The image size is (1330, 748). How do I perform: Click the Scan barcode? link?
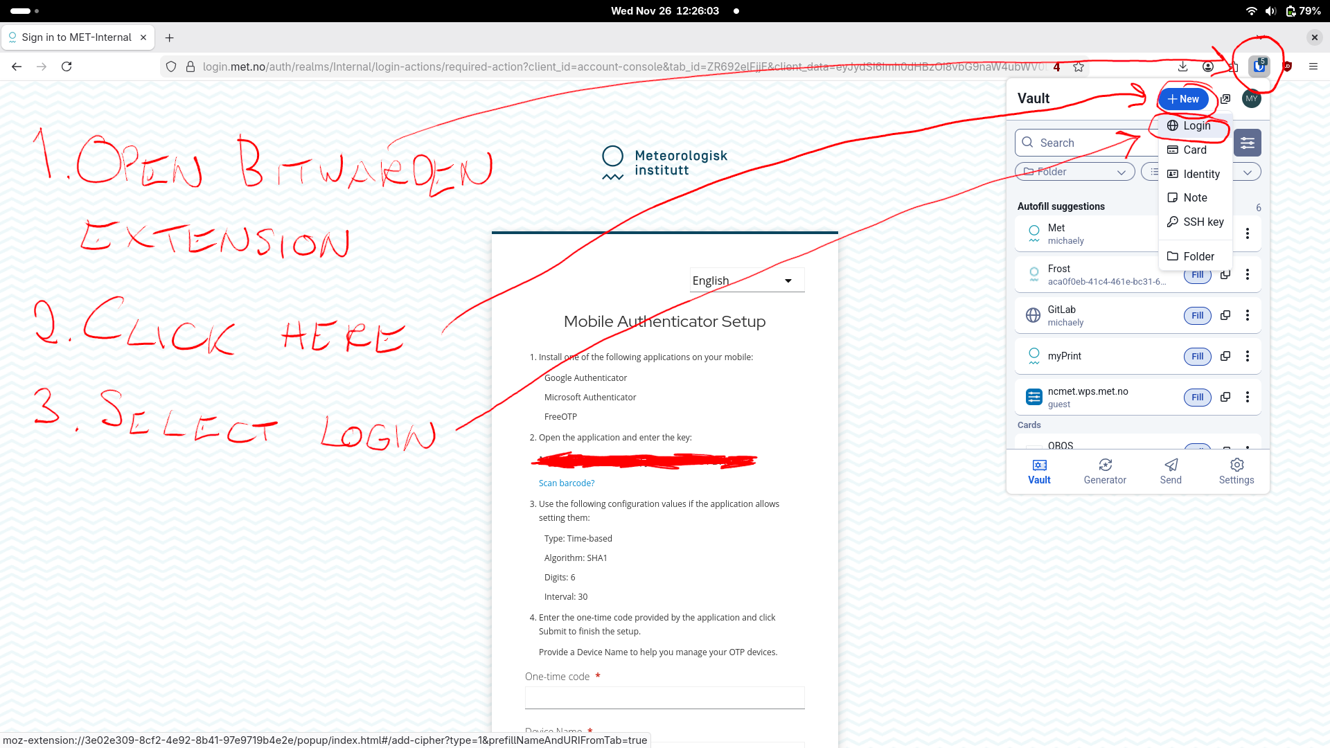[x=566, y=483]
